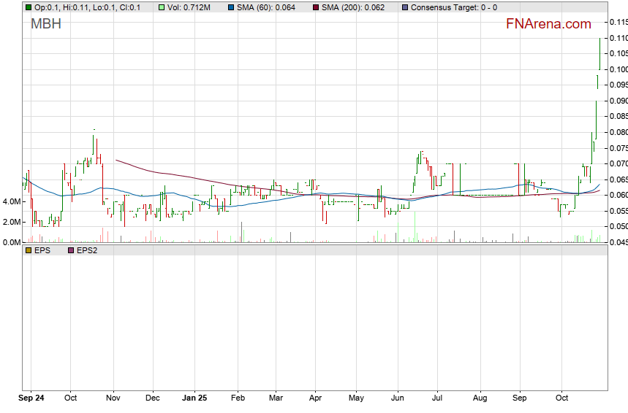The height and width of the screenshot is (413, 628).
Task: Click the light green Vol legend swatch
Action: (162, 7)
